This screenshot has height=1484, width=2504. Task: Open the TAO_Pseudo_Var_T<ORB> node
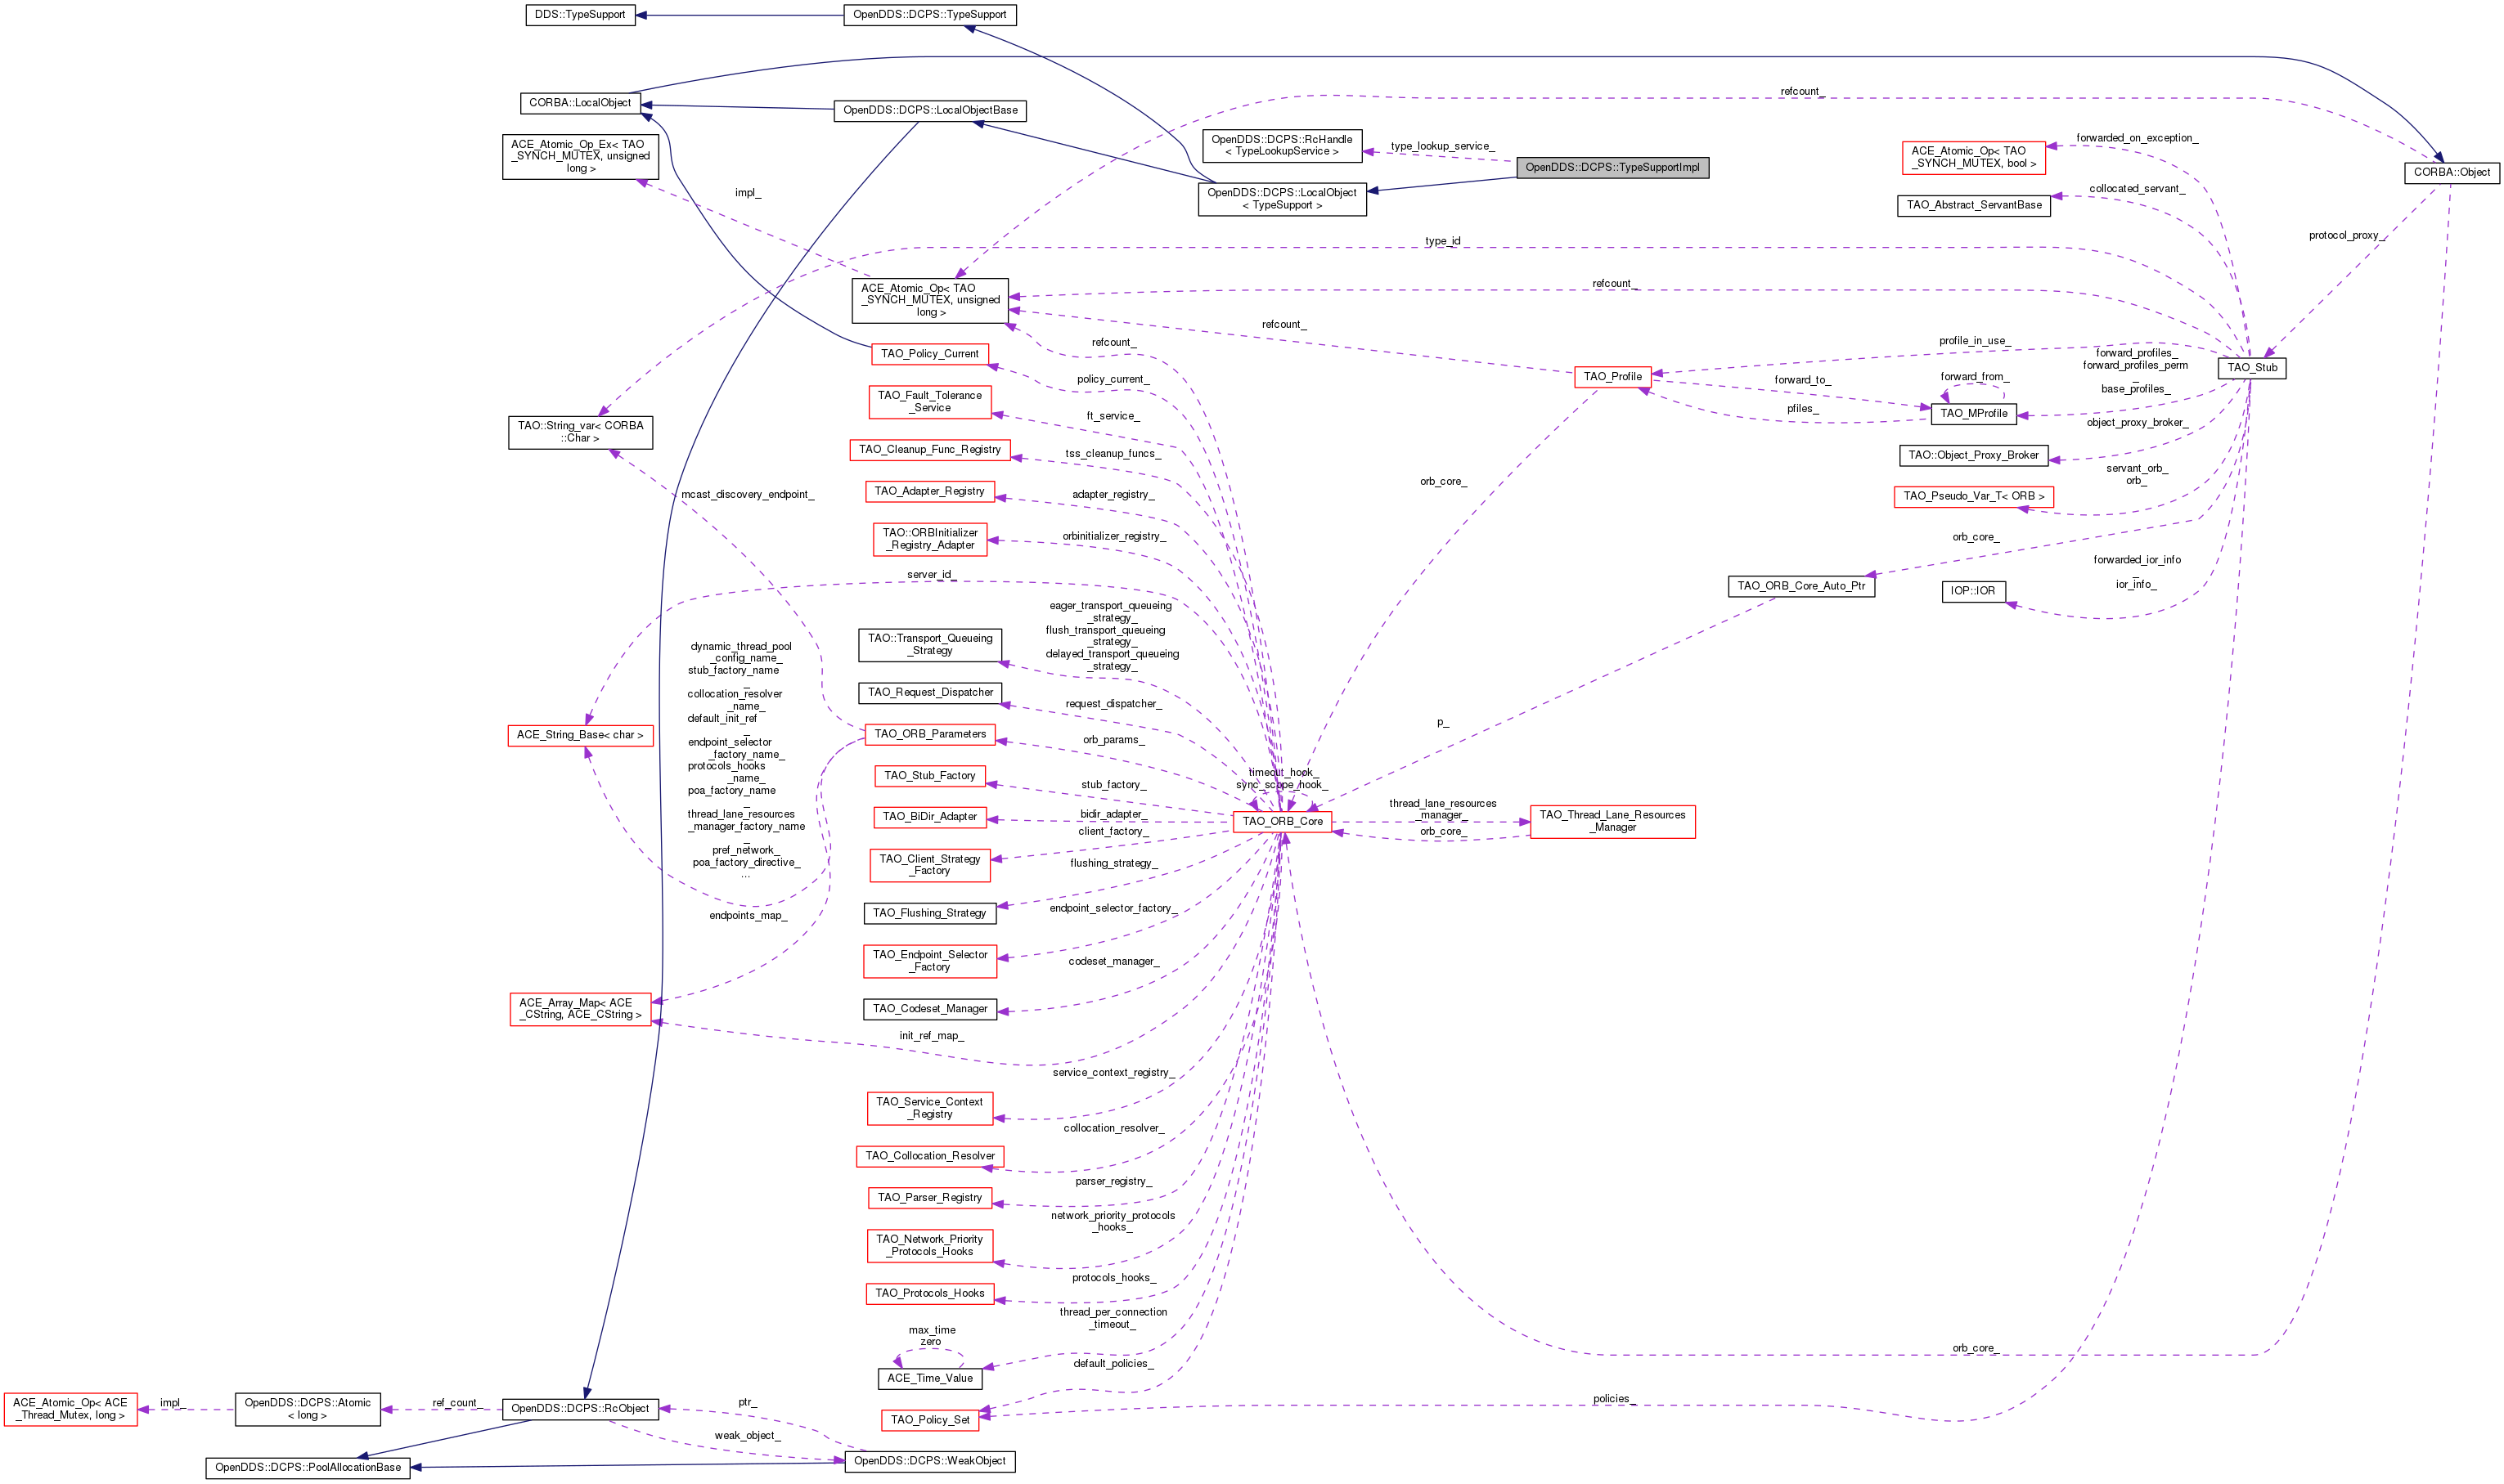pos(1973,497)
